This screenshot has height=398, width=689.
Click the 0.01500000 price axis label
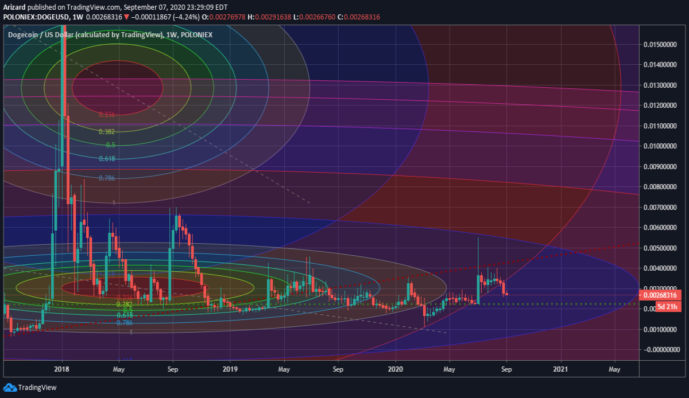661,45
